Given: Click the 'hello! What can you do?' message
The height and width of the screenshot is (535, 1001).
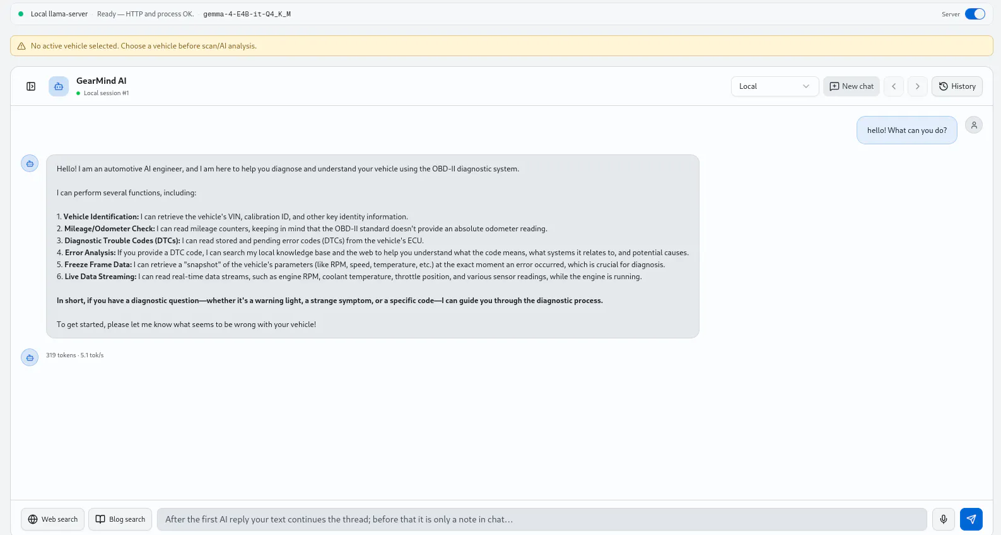Looking at the screenshot, I should (x=907, y=130).
